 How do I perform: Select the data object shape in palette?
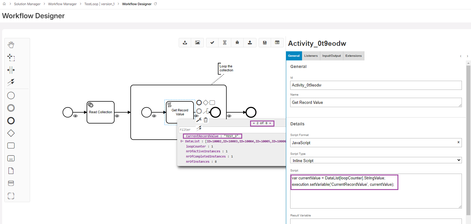11,171
